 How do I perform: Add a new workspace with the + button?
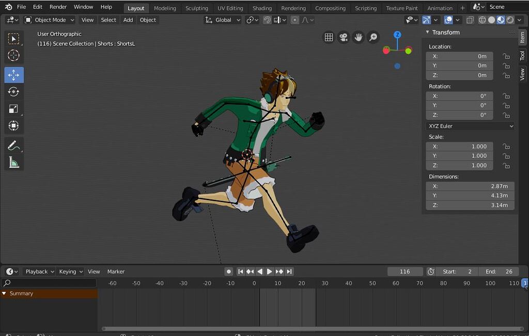pos(462,8)
